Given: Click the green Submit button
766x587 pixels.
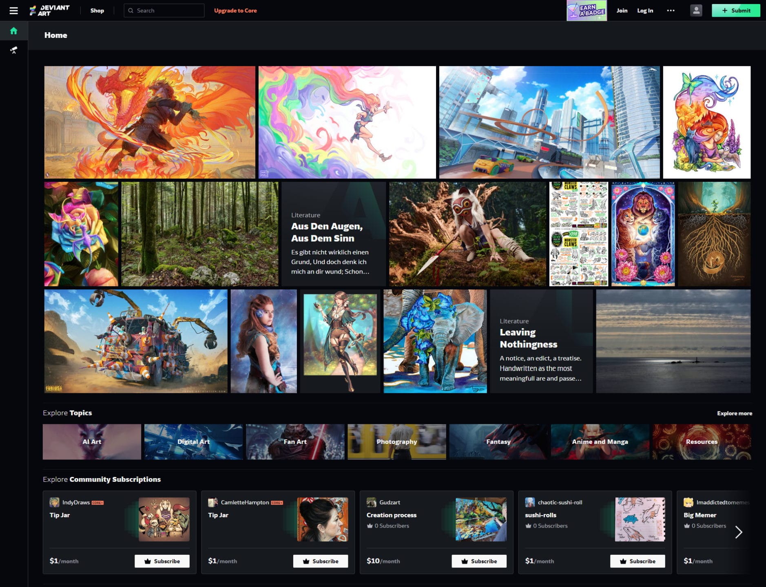Looking at the screenshot, I should coord(735,11).
